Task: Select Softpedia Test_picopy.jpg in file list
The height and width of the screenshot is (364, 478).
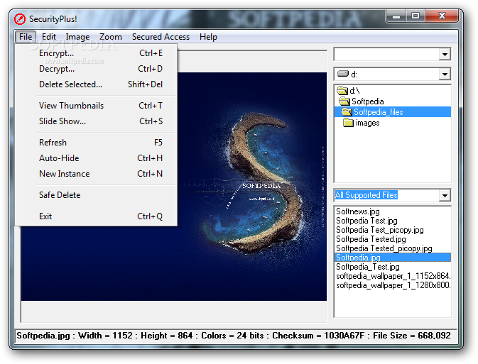Action: coord(380,230)
